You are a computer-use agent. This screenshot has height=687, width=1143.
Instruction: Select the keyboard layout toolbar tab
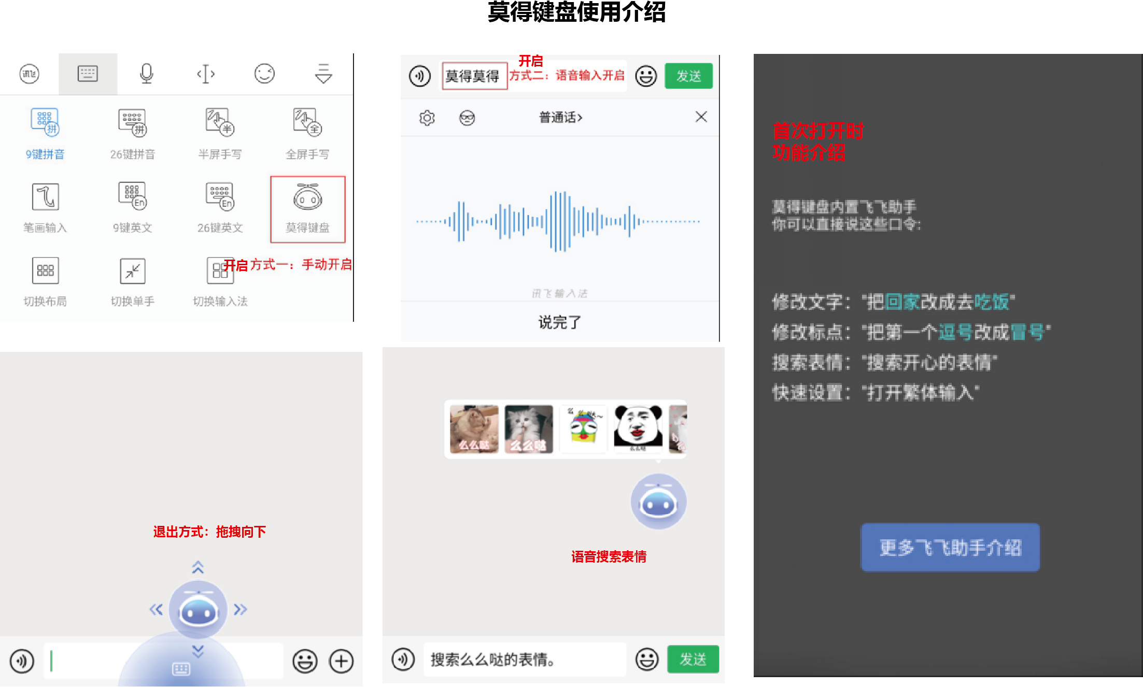click(88, 74)
